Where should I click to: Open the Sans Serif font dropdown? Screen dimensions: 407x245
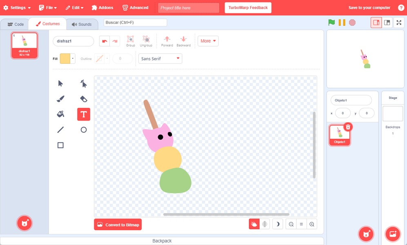tap(160, 59)
